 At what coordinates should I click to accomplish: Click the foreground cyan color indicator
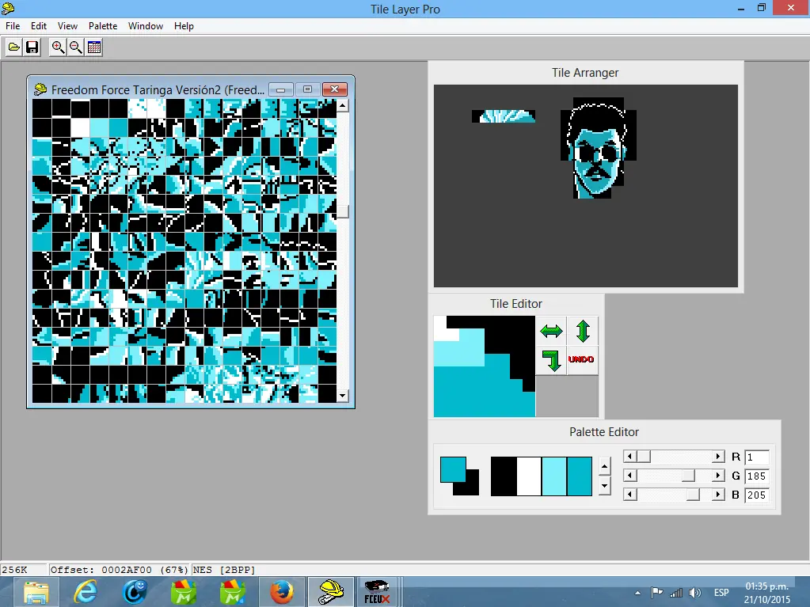pos(453,470)
